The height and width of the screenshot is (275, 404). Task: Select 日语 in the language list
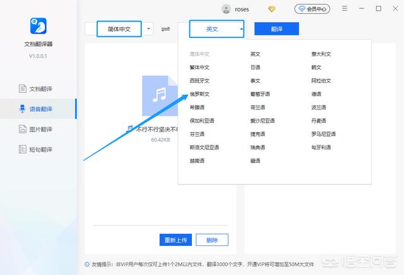coord(255,67)
